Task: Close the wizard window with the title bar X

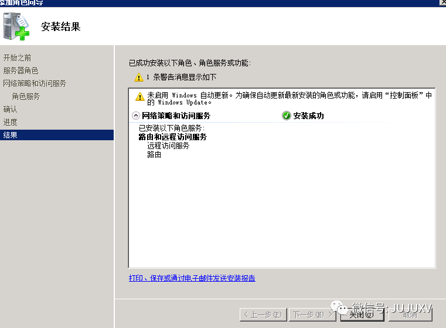Action: pyautogui.click(x=443, y=2)
